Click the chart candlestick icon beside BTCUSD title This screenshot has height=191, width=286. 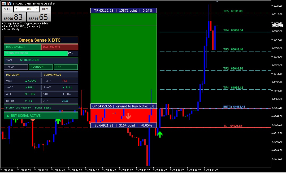click(x=9, y=3)
